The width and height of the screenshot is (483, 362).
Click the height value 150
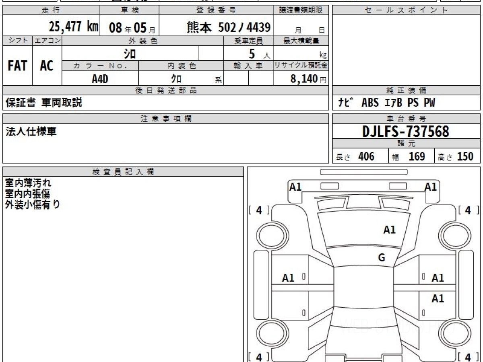pos(465,156)
